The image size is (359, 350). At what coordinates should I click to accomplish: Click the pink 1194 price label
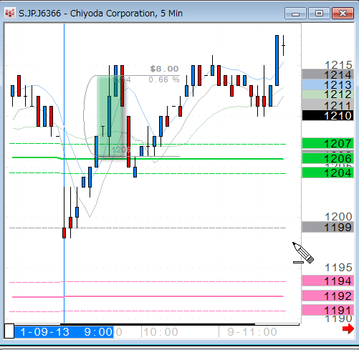coord(327,281)
